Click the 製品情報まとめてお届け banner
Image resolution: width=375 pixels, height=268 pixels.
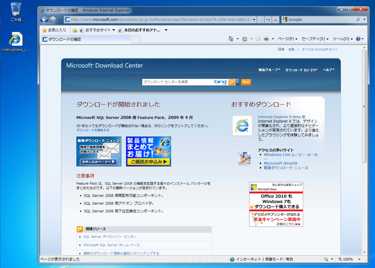(148, 151)
